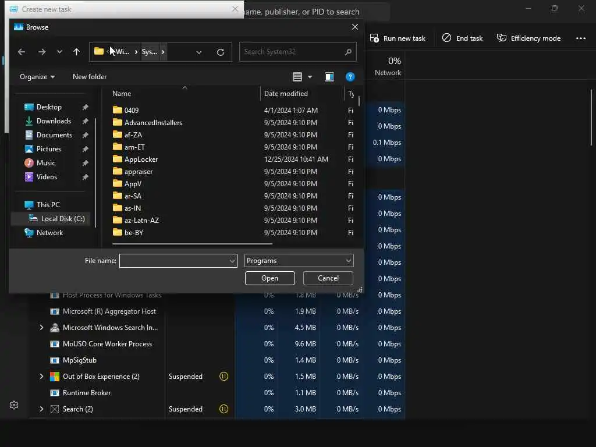
Task: Open the recent locations chevron in Browse dialog
Action: click(x=60, y=52)
